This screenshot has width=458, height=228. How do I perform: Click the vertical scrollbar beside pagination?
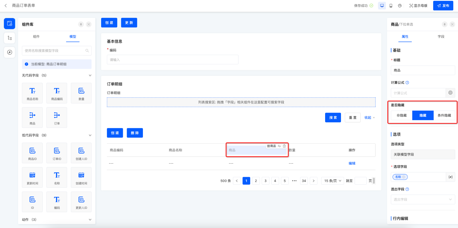[374, 181]
